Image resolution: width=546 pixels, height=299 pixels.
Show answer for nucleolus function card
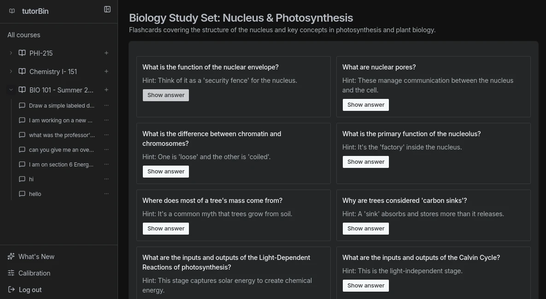point(366,162)
